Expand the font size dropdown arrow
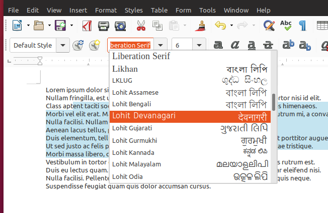Screen dimensions: 328x213 tap(199, 45)
